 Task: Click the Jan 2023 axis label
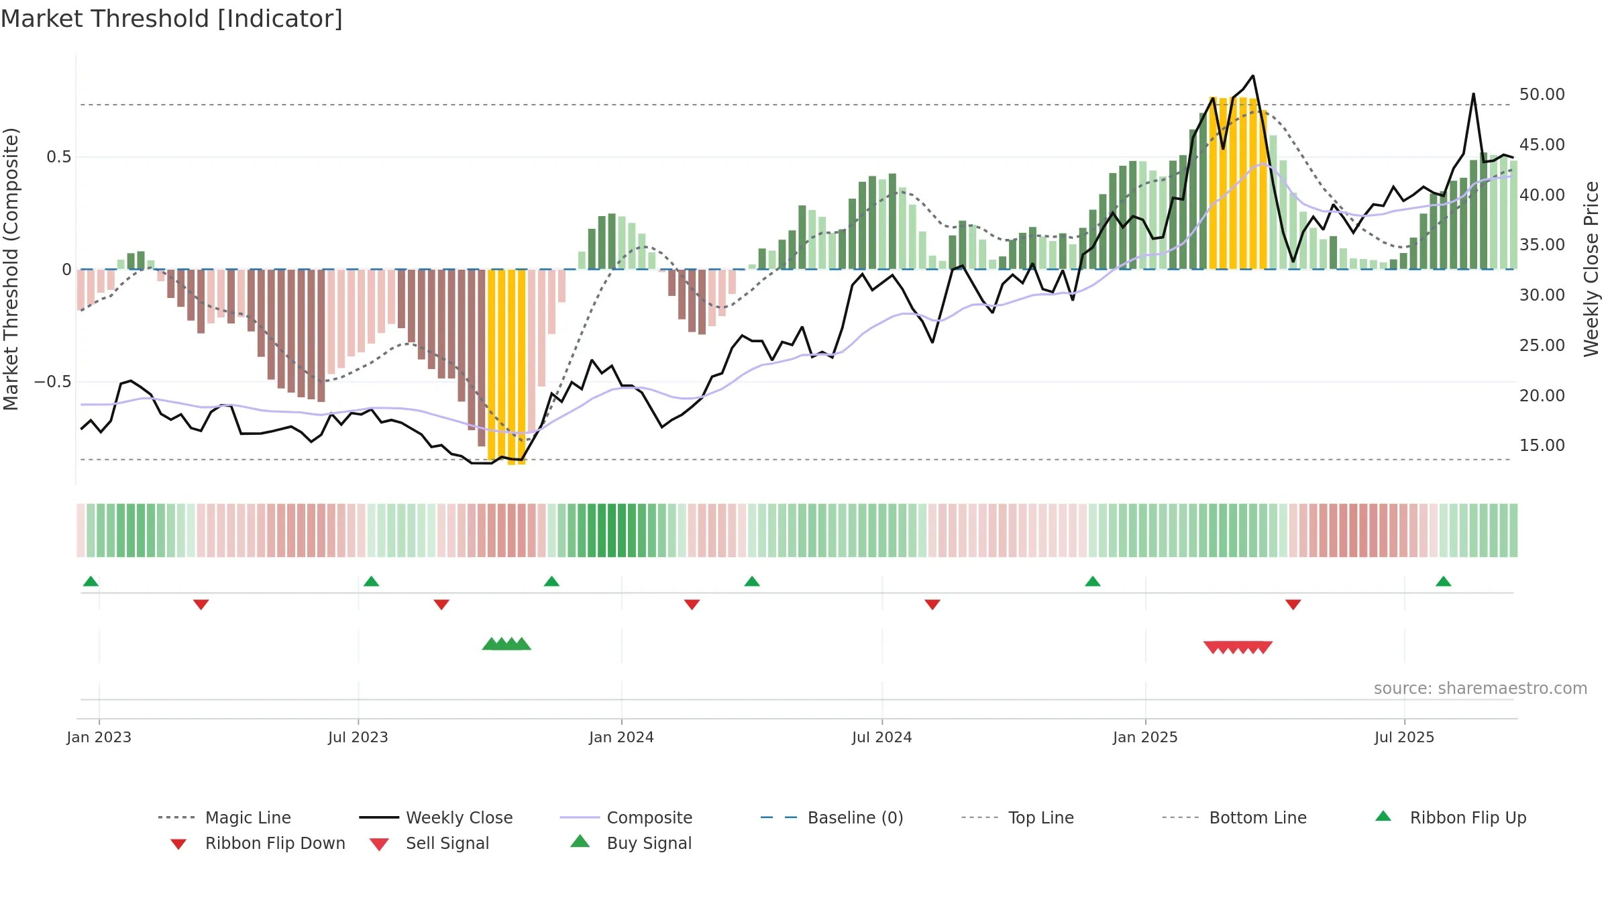click(99, 738)
